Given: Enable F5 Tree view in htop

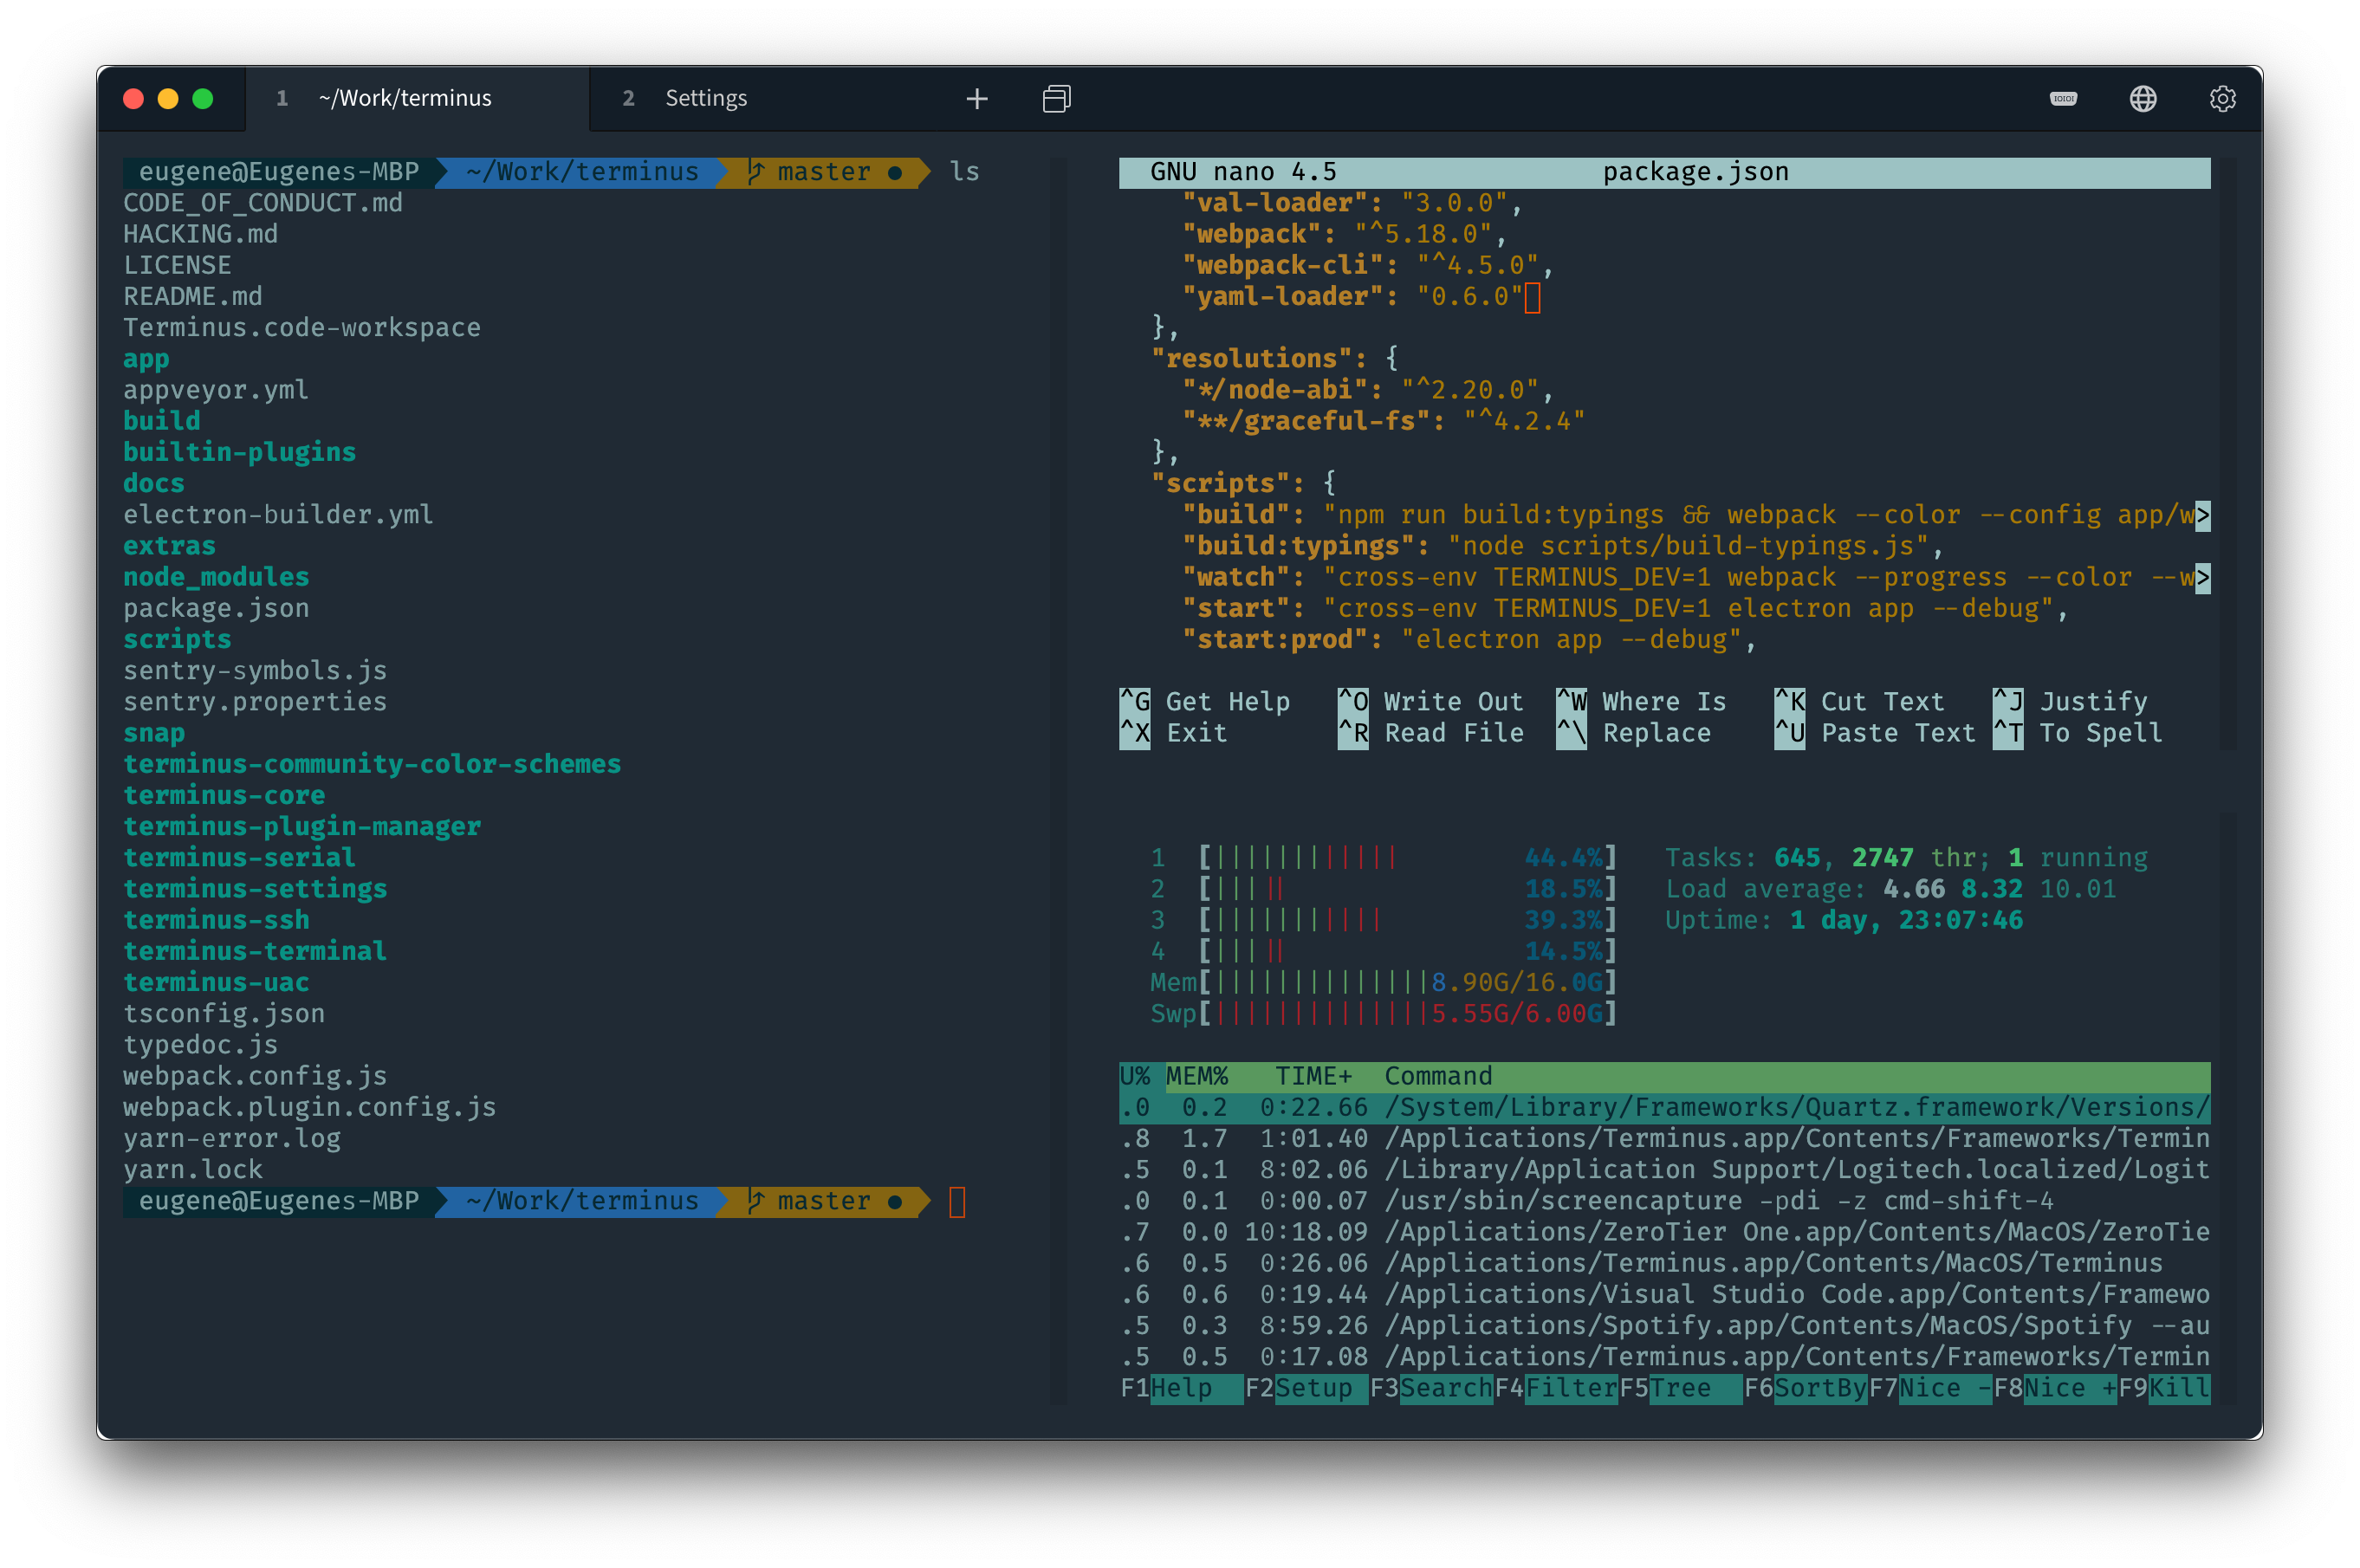Looking at the screenshot, I should (x=1686, y=1388).
